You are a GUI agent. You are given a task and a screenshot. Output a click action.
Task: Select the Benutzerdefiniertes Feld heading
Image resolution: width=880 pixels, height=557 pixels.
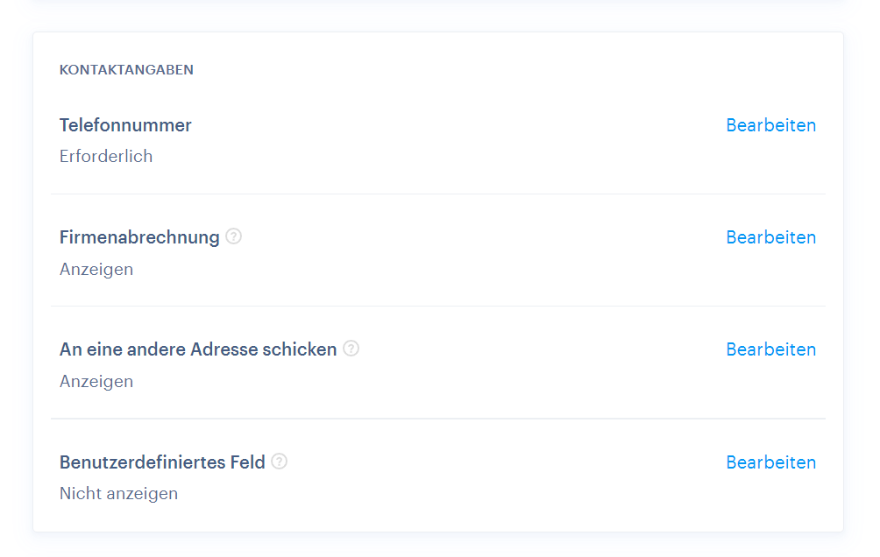[162, 462]
